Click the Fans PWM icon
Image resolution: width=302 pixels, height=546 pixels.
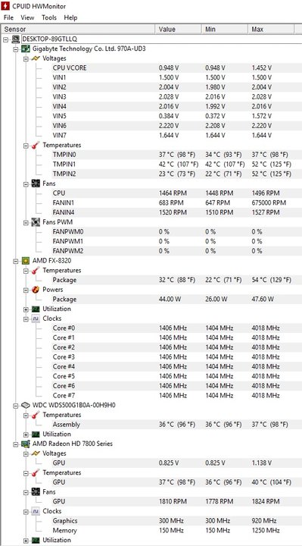pyautogui.click(x=36, y=221)
